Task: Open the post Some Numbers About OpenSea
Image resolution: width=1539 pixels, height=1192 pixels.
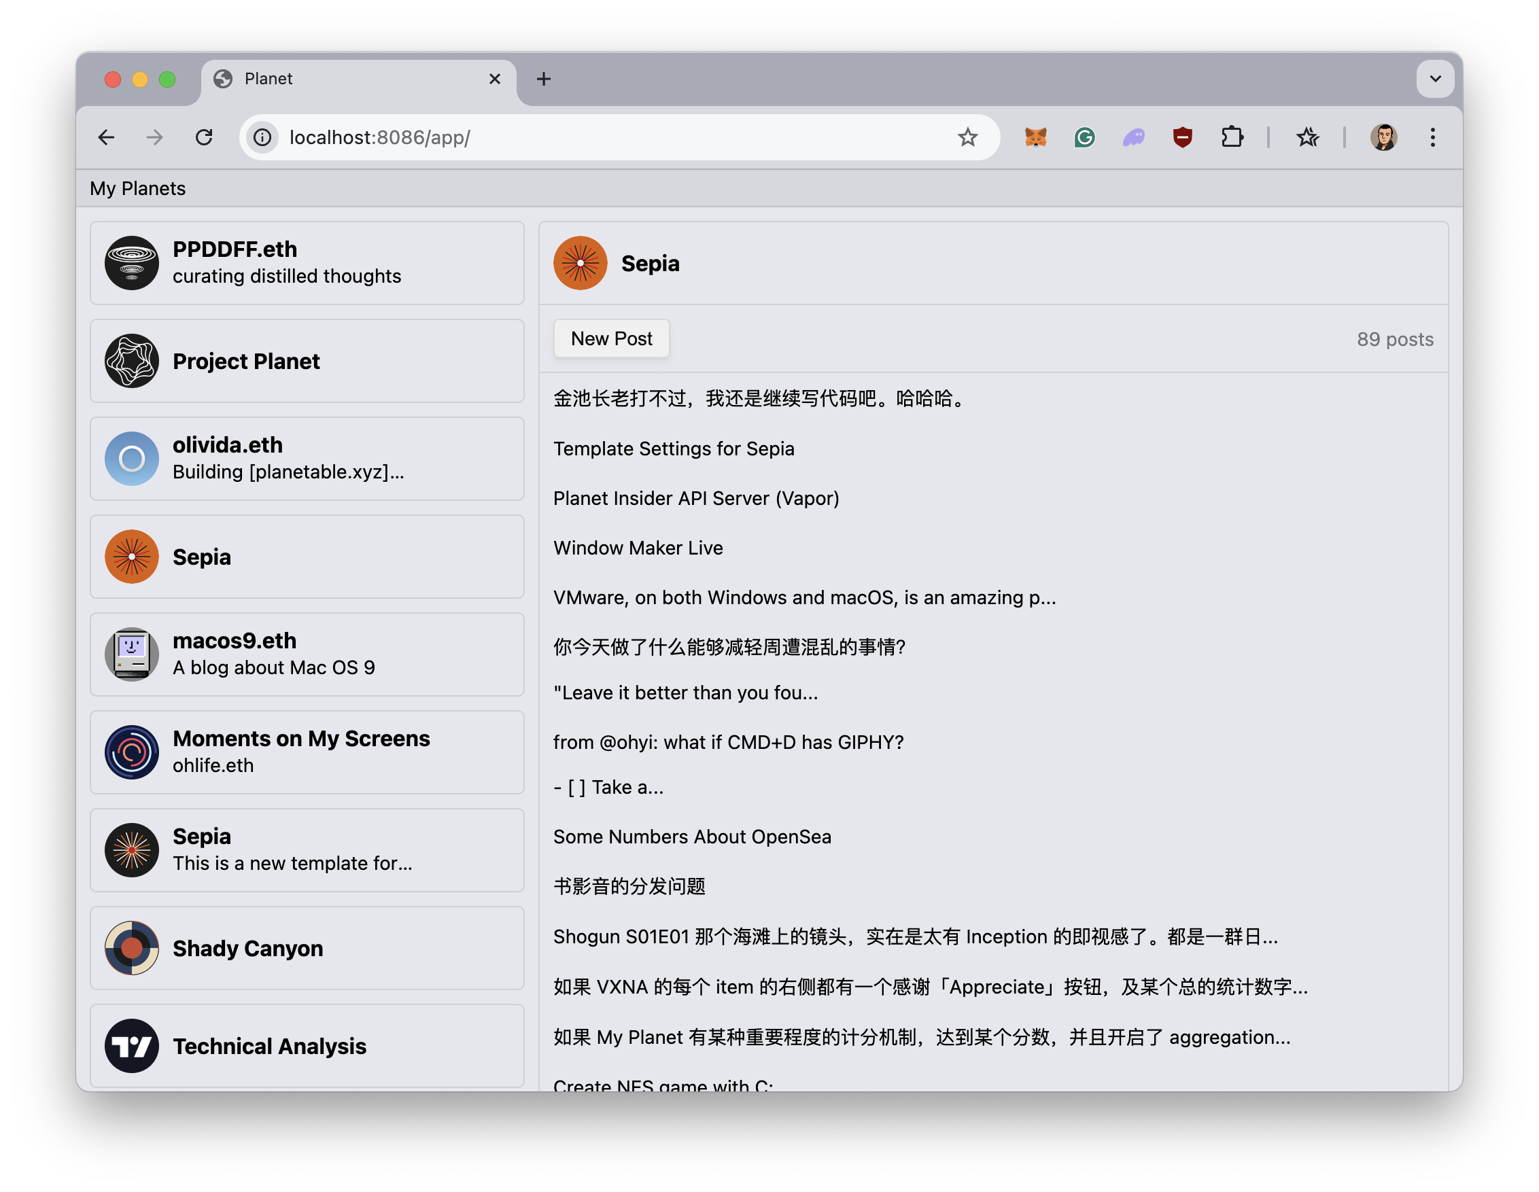Action: (692, 836)
